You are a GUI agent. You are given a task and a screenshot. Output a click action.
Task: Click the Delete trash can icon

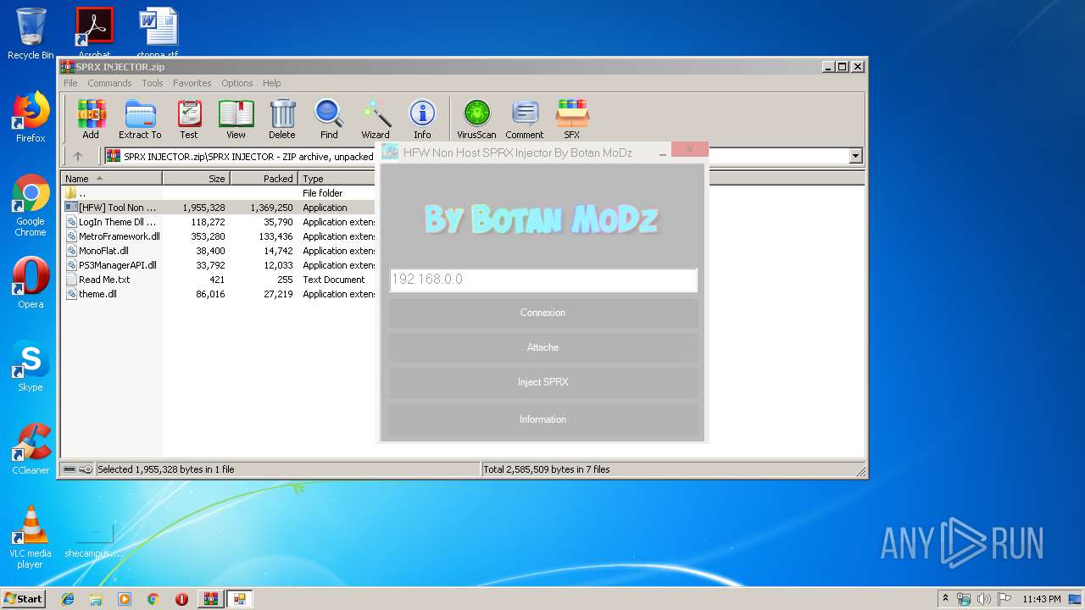[282, 119]
